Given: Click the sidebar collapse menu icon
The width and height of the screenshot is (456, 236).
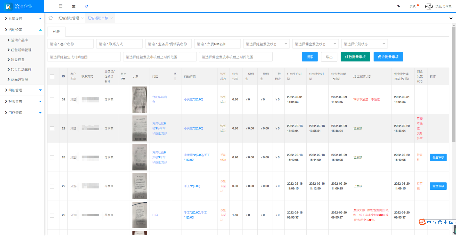Looking at the screenshot, I should tap(61, 6).
